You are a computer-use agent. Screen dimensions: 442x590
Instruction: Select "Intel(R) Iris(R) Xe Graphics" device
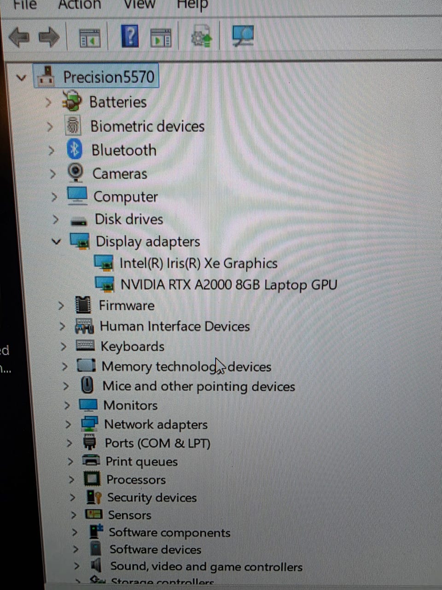[198, 263]
